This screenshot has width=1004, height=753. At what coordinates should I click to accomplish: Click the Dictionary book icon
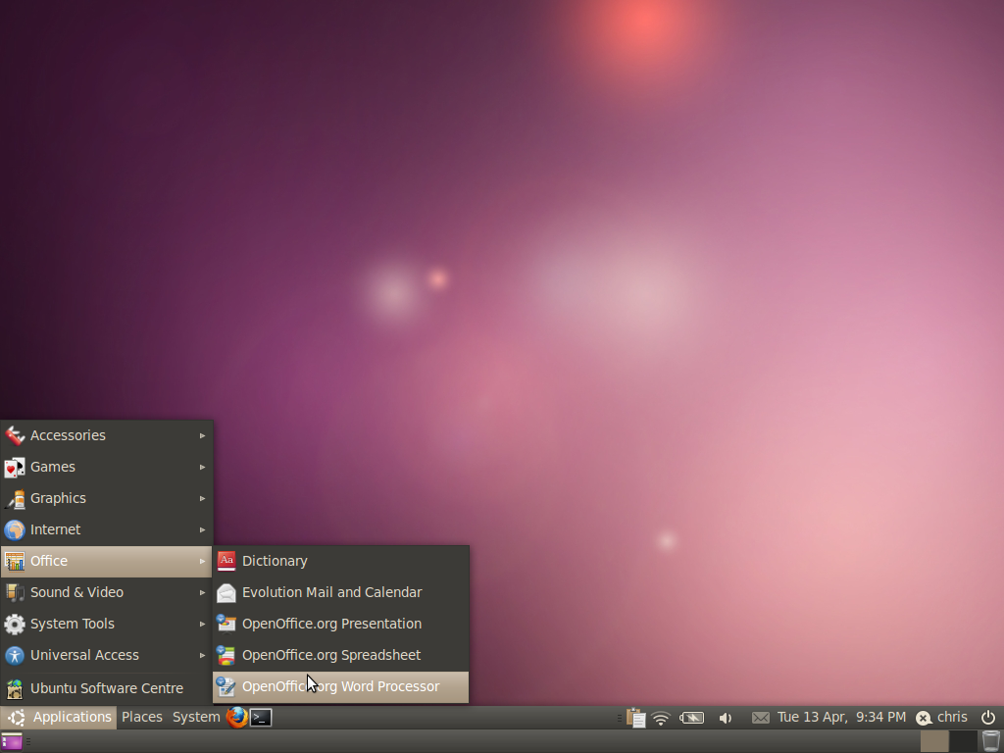(226, 561)
